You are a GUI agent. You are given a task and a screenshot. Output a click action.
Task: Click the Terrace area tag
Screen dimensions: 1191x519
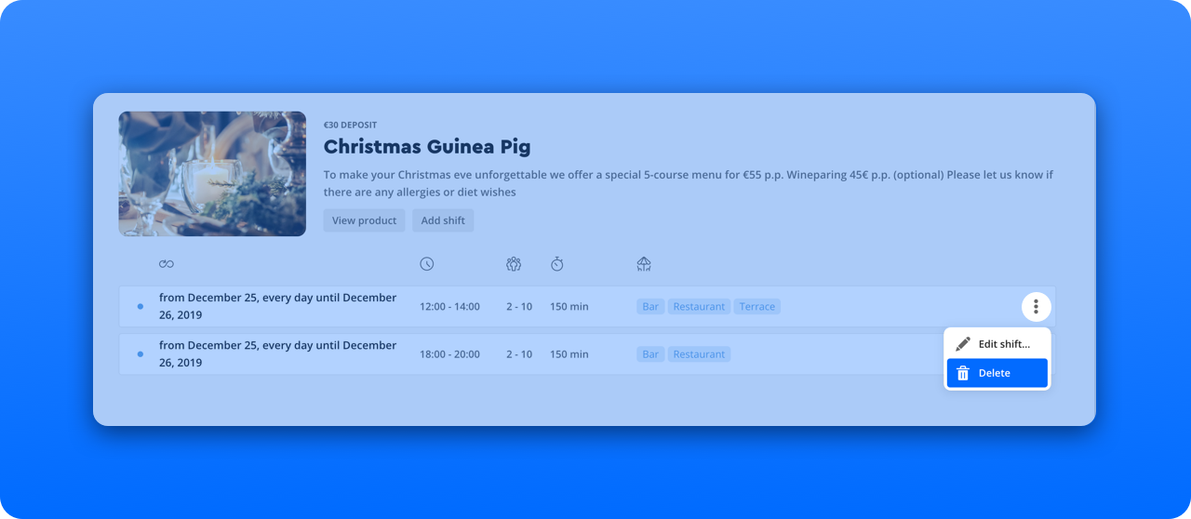point(756,307)
